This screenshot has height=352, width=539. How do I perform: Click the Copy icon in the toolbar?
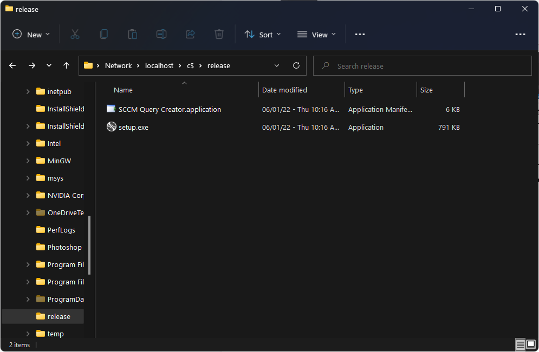[x=104, y=34]
